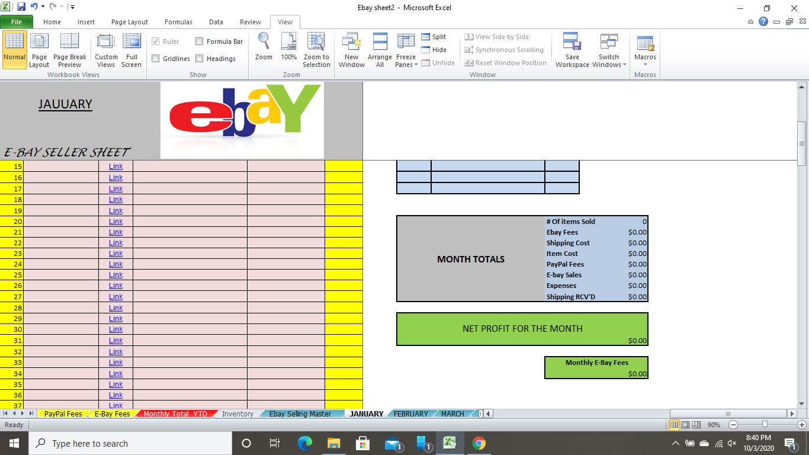Open Link in row 20

[x=116, y=221]
